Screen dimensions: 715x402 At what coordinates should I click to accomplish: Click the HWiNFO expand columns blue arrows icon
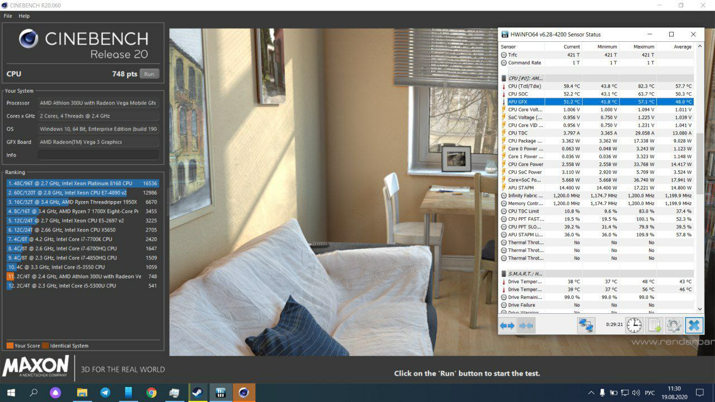click(507, 326)
